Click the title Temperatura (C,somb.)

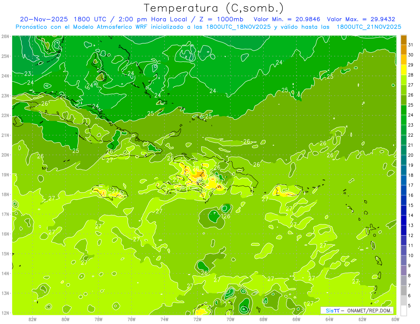point(213,8)
